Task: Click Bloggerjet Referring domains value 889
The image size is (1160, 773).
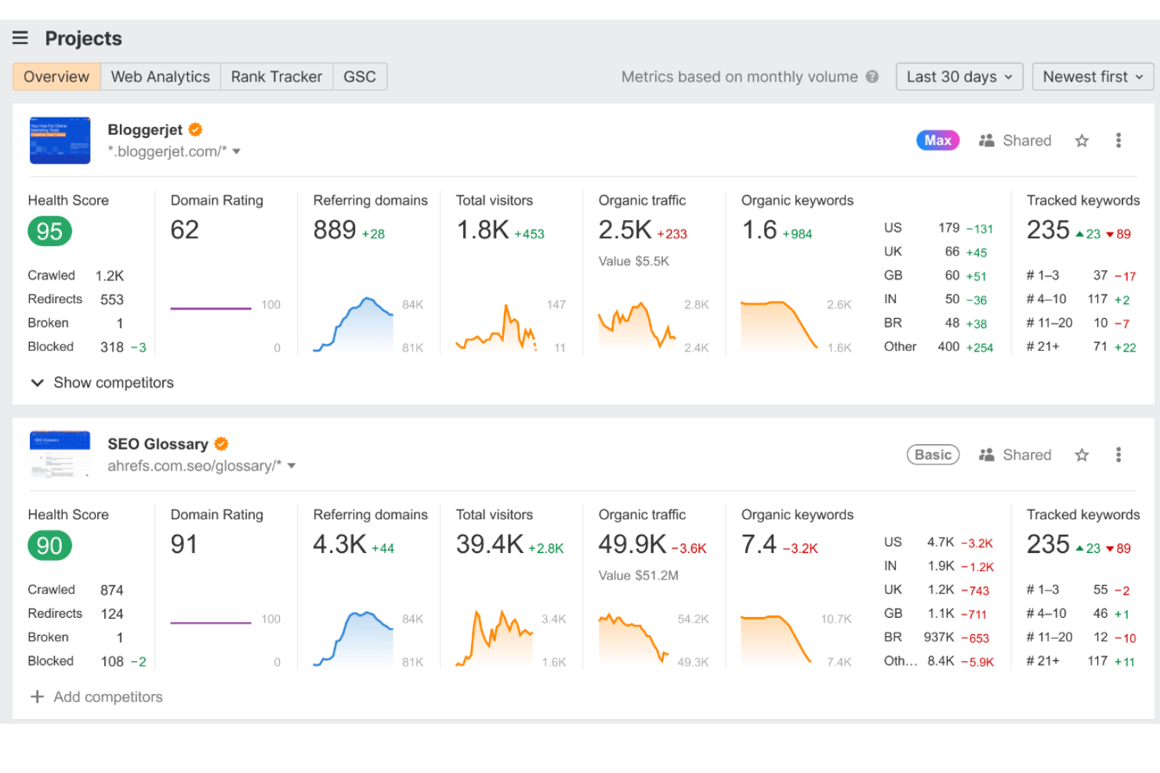Action: [335, 230]
